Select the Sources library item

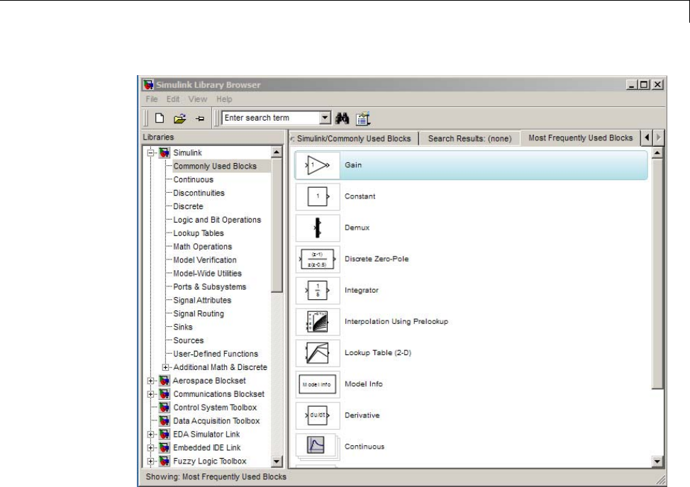188,340
